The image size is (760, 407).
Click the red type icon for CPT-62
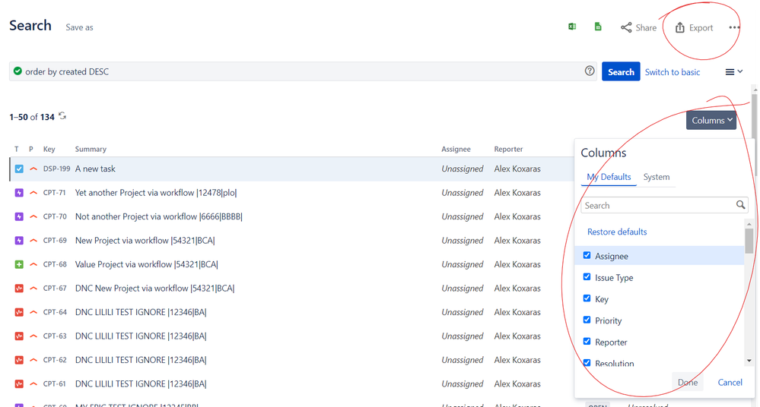(x=19, y=360)
